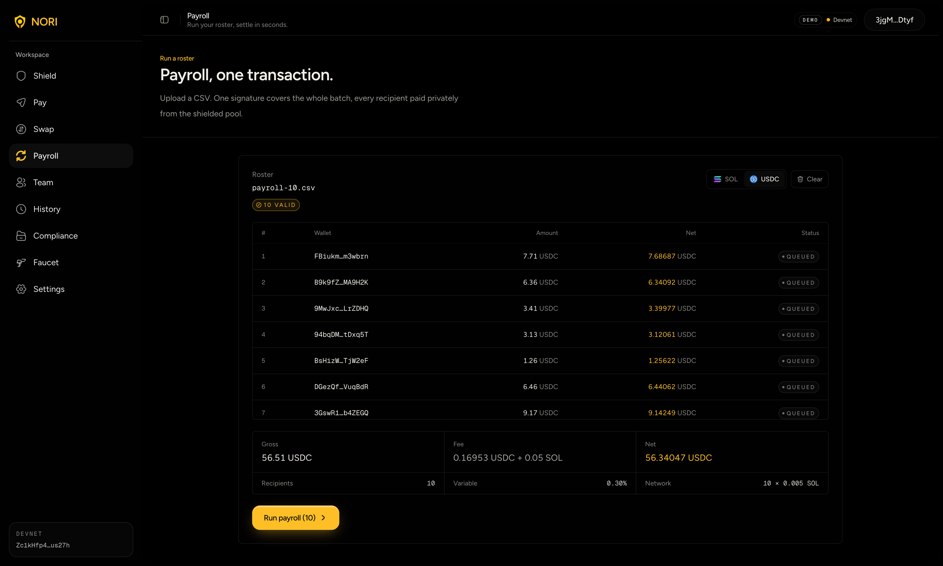943x566 pixels.
Task: Click the DEMO badge
Action: (810, 20)
